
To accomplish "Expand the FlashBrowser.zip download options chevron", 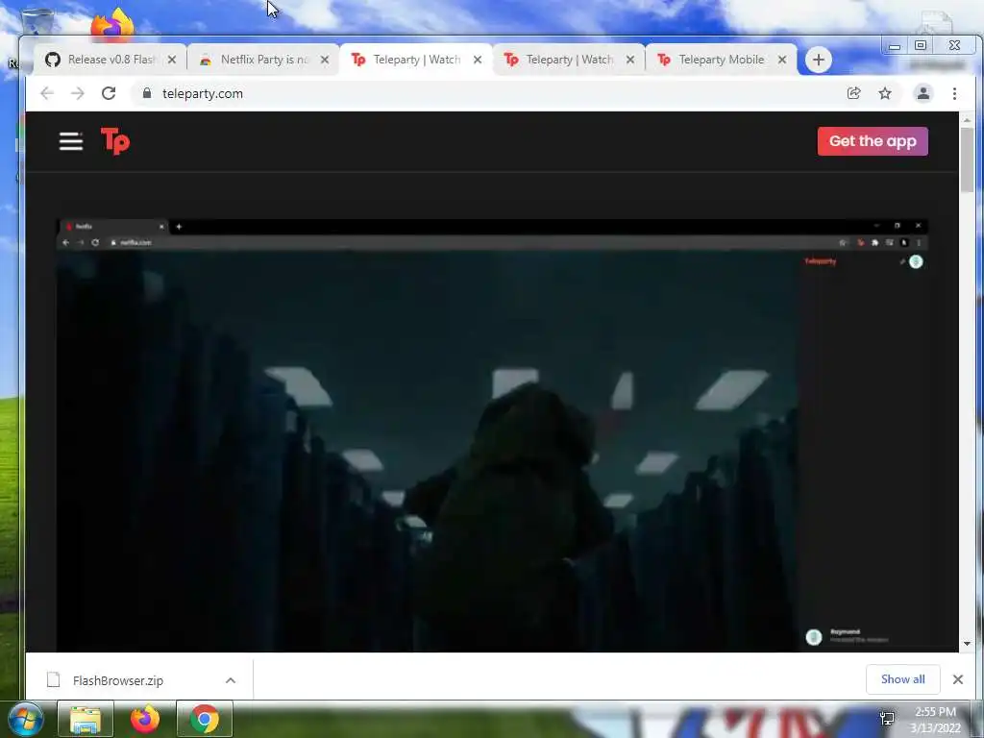I will [x=231, y=680].
